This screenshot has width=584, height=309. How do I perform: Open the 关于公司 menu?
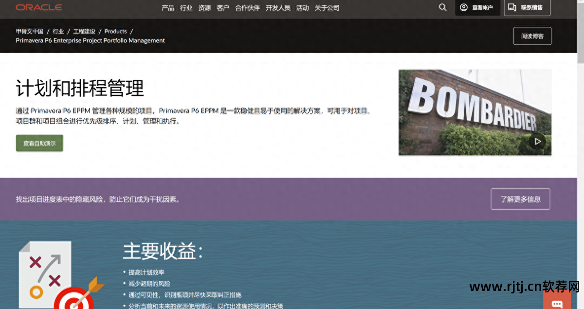pyautogui.click(x=327, y=7)
